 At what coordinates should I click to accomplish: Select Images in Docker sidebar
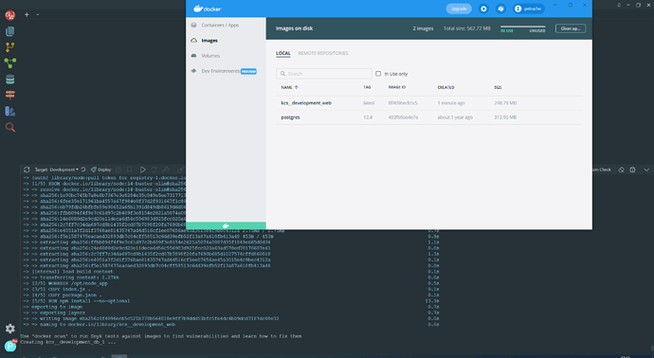209,41
